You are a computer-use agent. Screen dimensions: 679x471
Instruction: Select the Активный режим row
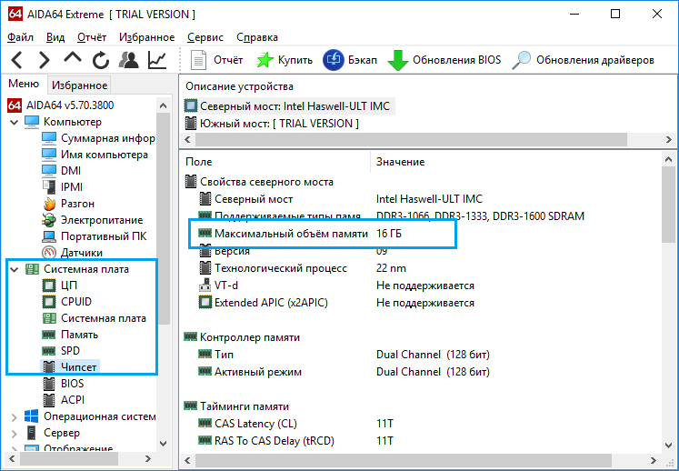point(344,372)
